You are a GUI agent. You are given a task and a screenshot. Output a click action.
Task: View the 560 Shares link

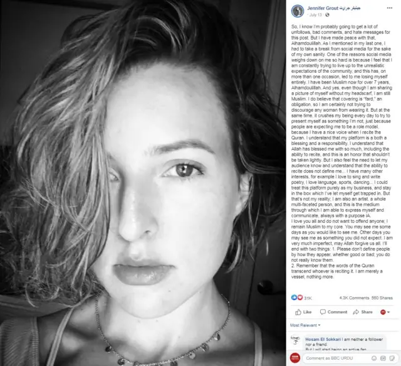click(x=382, y=298)
